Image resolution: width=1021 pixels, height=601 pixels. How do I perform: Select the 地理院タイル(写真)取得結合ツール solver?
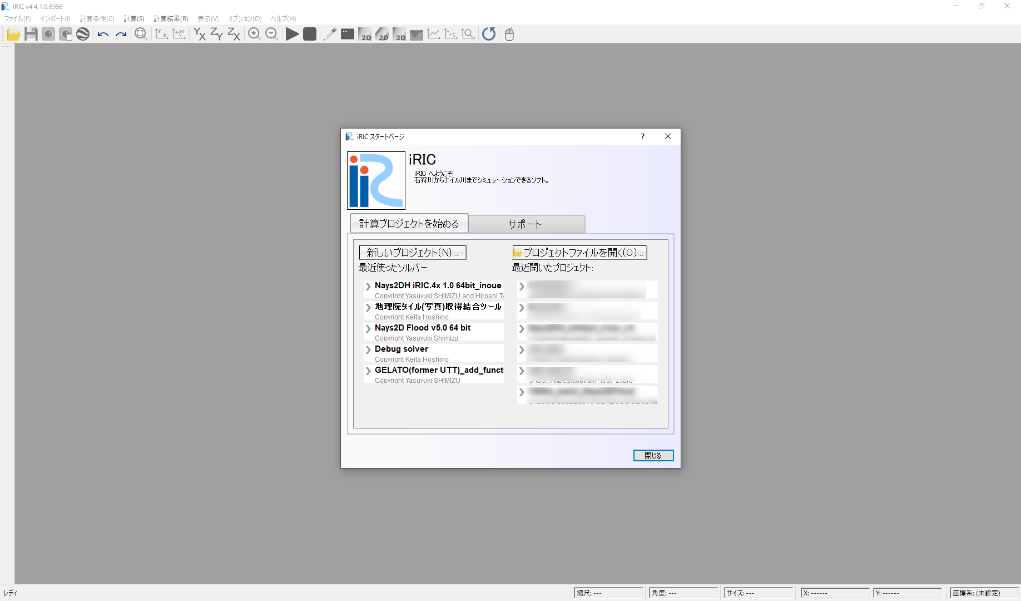434,311
